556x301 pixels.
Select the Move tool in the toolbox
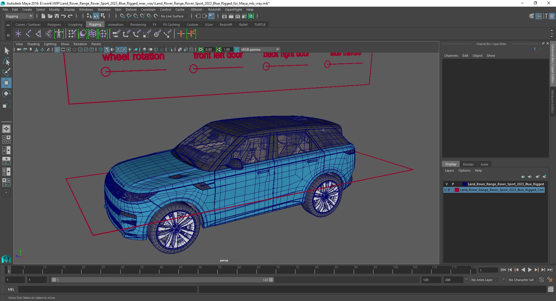click(6, 83)
